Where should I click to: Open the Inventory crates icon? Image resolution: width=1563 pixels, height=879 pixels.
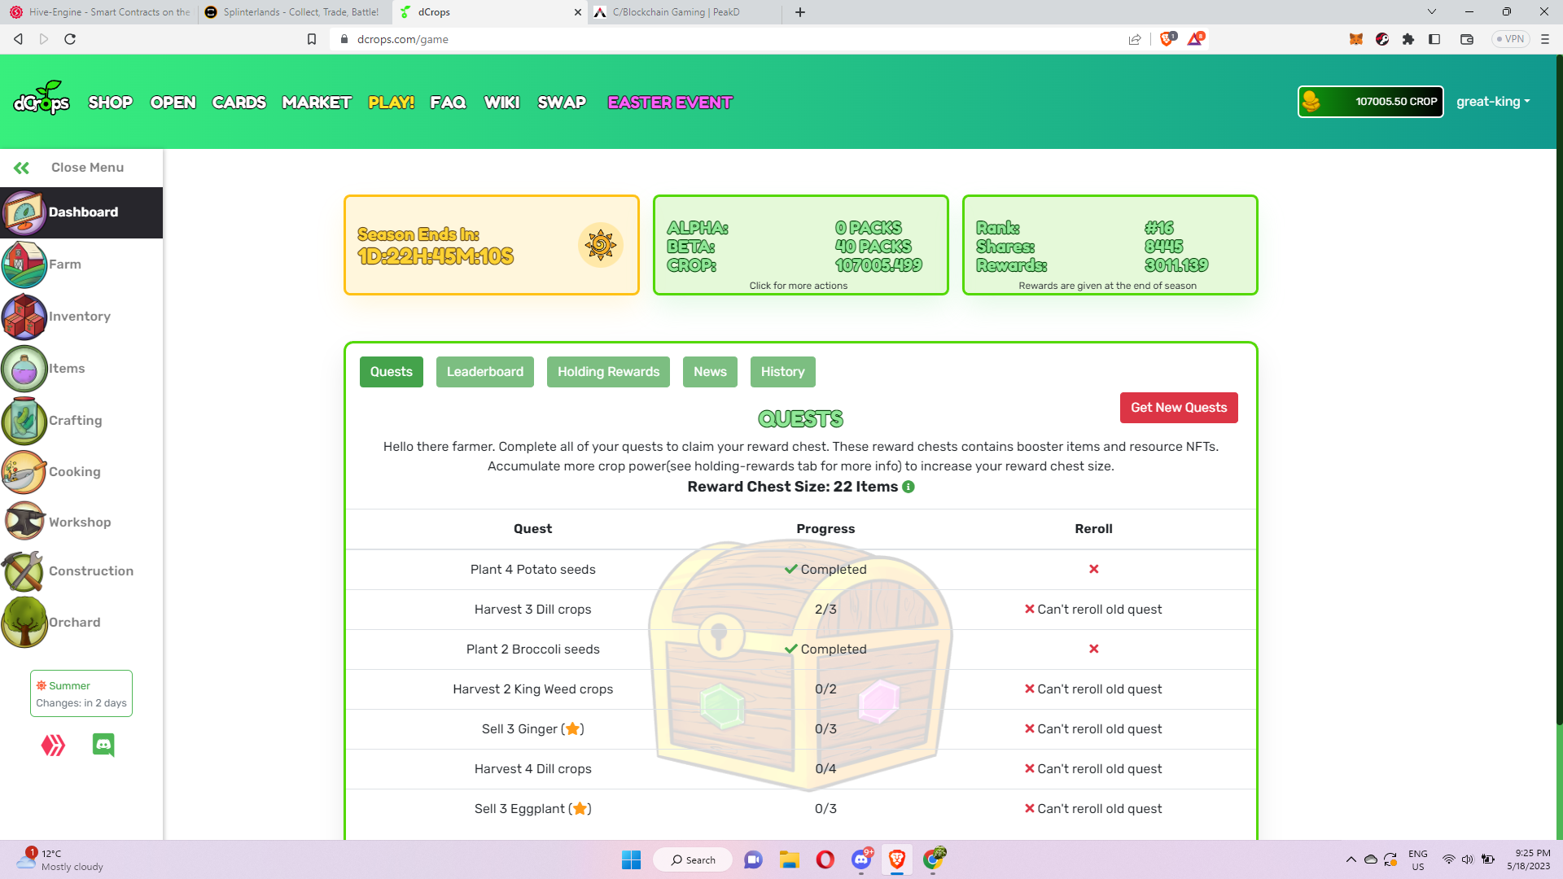tap(24, 317)
